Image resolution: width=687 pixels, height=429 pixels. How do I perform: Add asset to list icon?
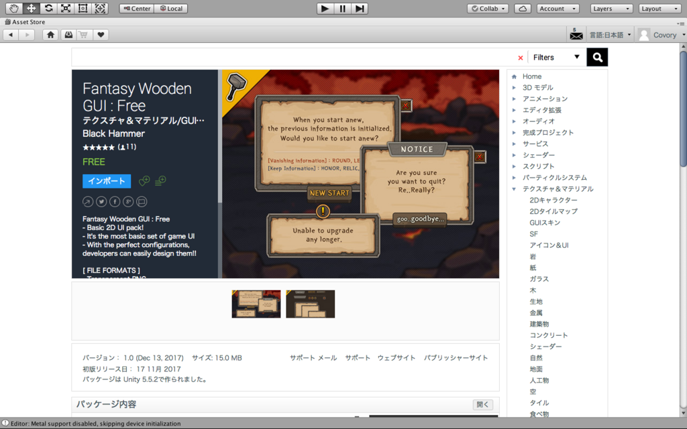(160, 180)
